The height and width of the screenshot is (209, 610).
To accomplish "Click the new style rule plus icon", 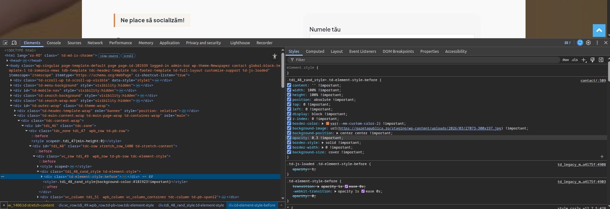I will tap(584, 60).
